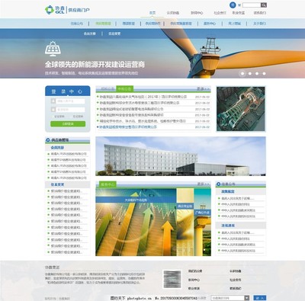Click the footer dropdown arrow button
The width and height of the screenshot is (305, 301).
click(247, 298)
